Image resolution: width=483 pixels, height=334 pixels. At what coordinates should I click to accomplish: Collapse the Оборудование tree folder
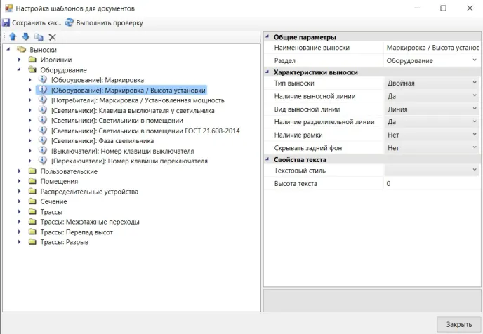pyautogui.click(x=20, y=70)
